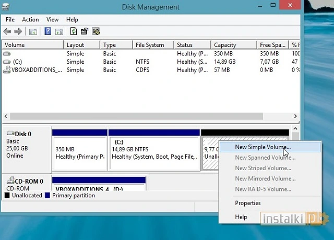Viewport: 334px width, 240px height.
Task: Open the Properties toolbar icon
Action: click(85, 31)
